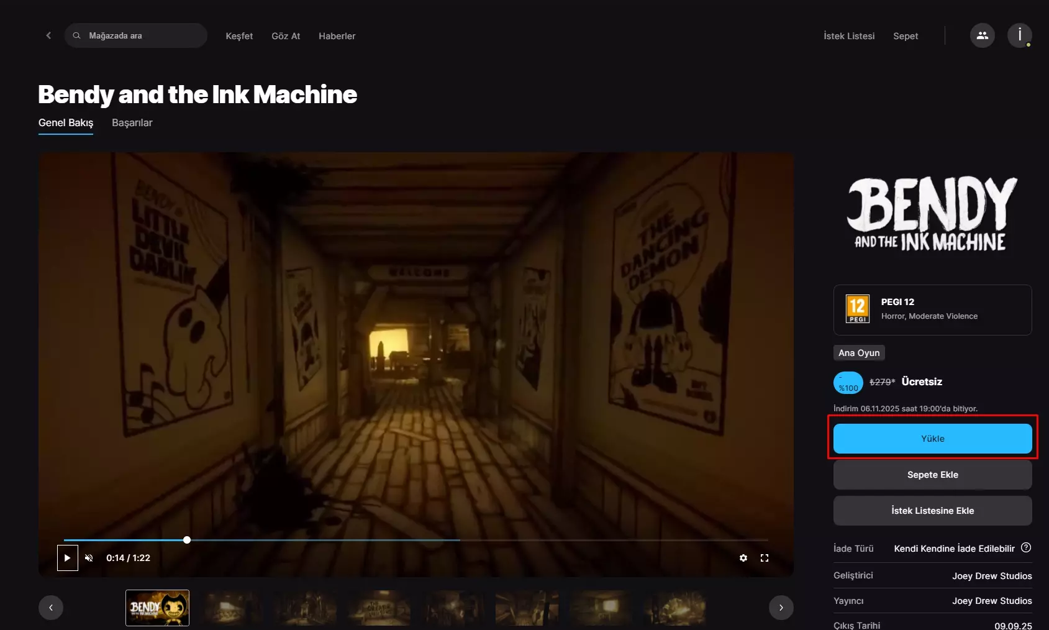The image size is (1049, 630).
Task: Click the search magnifier in Mağazada ara
Action: (x=77, y=35)
